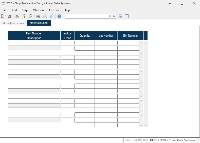Click the first Part Number input field
Viewport: 200px width, 143px height.
[x=34, y=43]
